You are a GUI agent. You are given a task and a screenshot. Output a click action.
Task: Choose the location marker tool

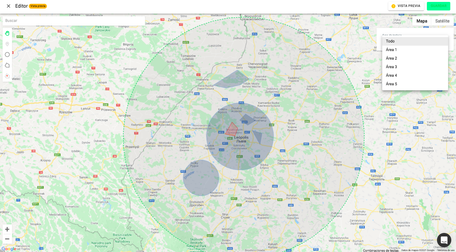pyautogui.click(x=7, y=44)
